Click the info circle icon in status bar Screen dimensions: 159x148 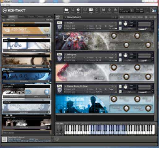click(57, 139)
